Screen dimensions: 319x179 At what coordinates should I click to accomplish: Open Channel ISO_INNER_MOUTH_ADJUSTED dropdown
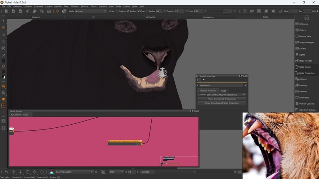click(x=226, y=95)
